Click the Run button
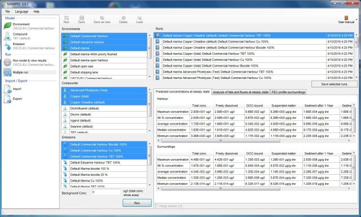 [137, 203]
